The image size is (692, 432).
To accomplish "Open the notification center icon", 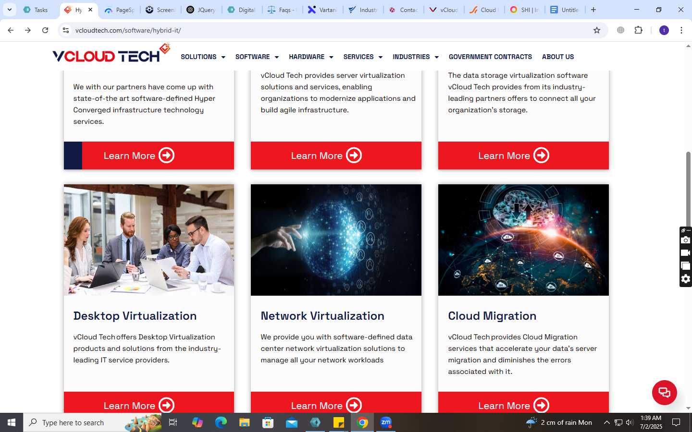I will [x=676, y=422].
